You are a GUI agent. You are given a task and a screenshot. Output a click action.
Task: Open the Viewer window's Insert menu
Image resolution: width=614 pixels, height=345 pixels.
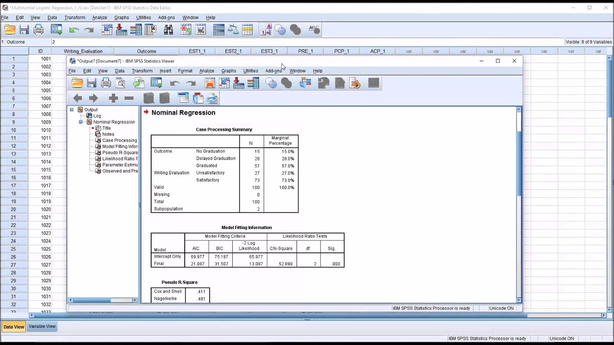pos(165,71)
